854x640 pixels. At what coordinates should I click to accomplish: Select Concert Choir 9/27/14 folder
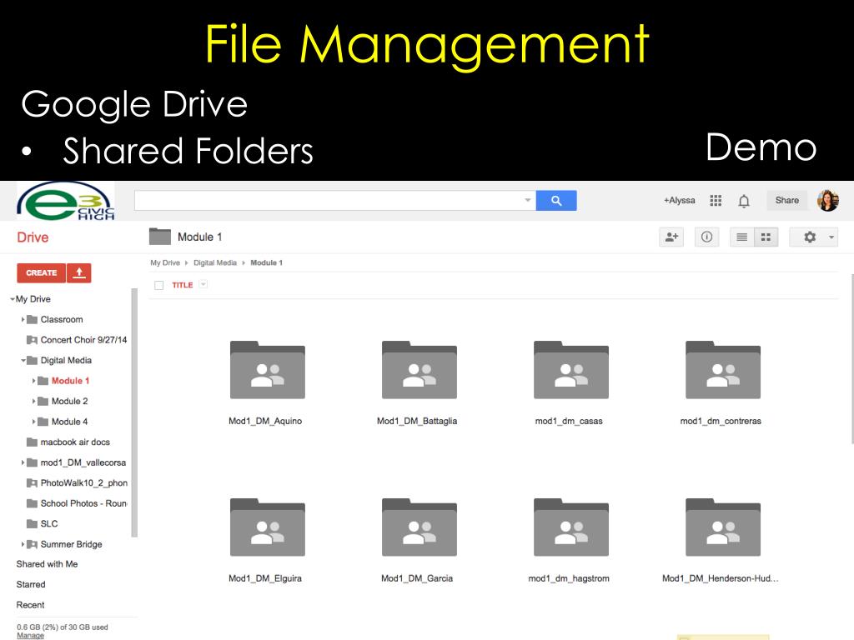coord(83,340)
